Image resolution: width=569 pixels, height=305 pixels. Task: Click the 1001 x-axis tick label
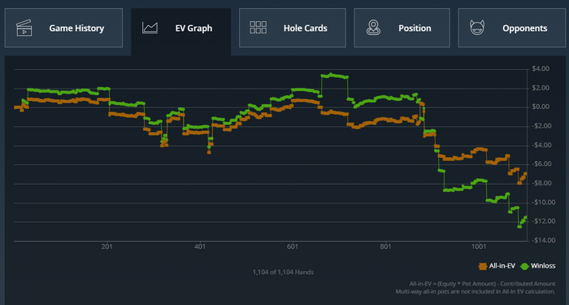pyautogui.click(x=479, y=247)
